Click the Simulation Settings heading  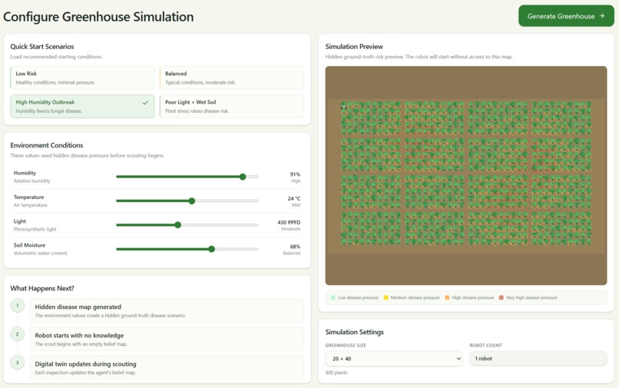tap(355, 332)
